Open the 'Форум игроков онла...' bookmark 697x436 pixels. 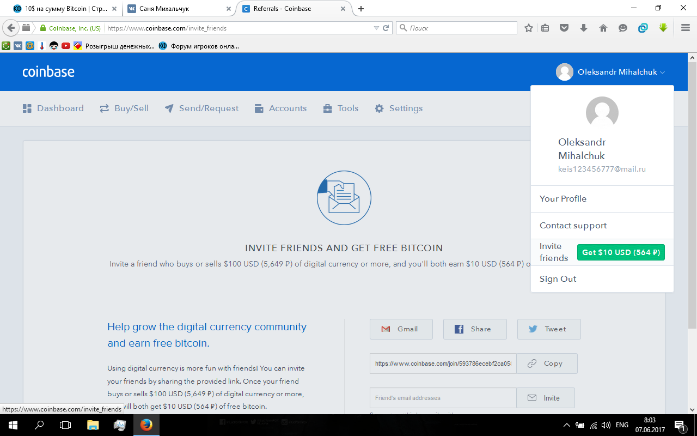[x=199, y=46]
